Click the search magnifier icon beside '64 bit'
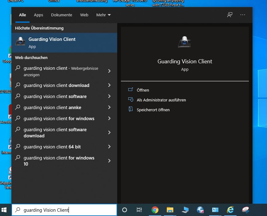 [x=18, y=147]
